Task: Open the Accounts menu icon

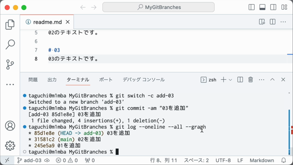Action: (x=10, y=126)
